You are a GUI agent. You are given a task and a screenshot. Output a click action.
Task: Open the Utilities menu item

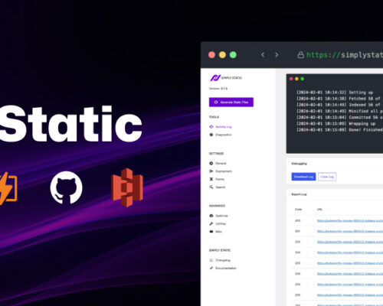click(x=218, y=223)
